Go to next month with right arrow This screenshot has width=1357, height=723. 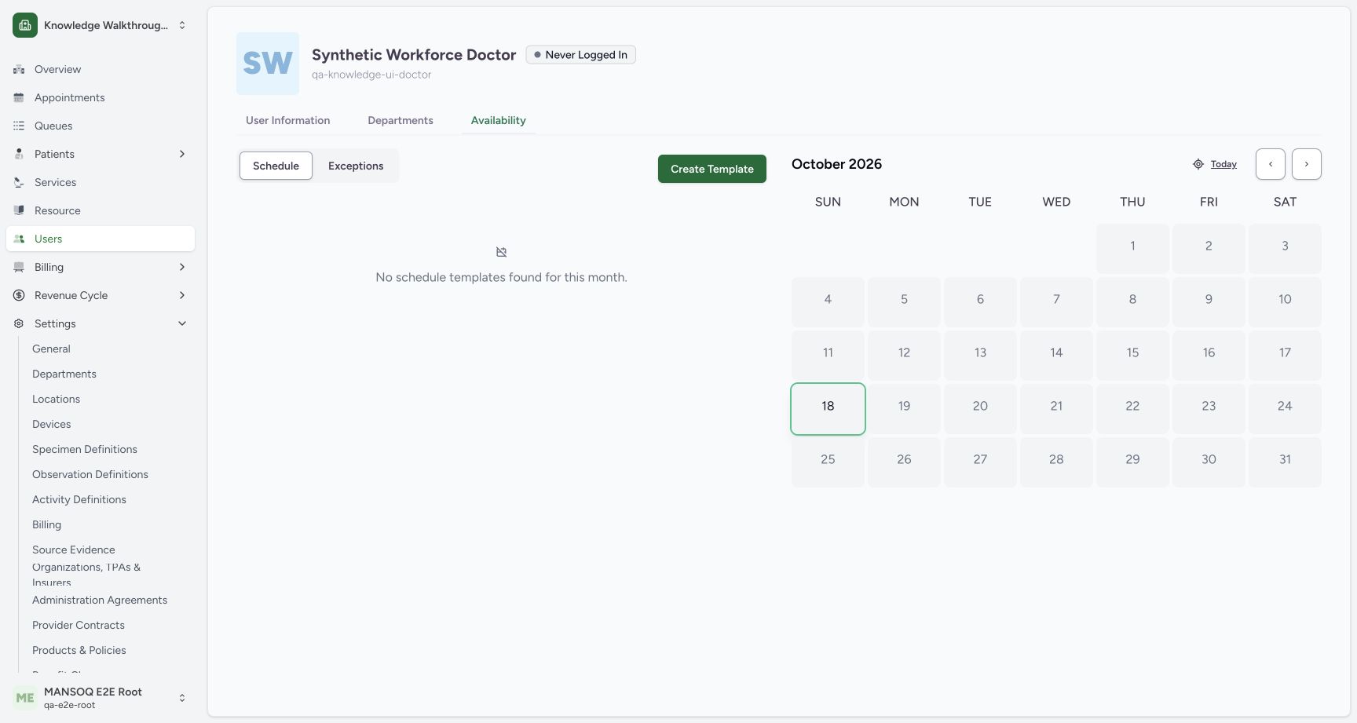(1307, 164)
